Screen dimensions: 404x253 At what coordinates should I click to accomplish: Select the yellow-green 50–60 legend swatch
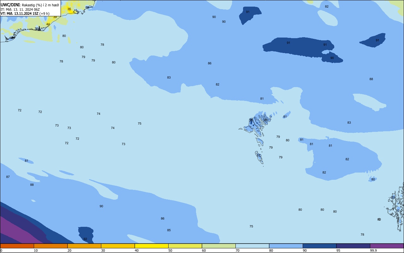point(185,246)
